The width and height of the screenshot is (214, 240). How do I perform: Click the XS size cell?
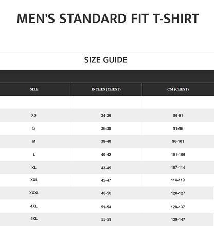(x=34, y=115)
